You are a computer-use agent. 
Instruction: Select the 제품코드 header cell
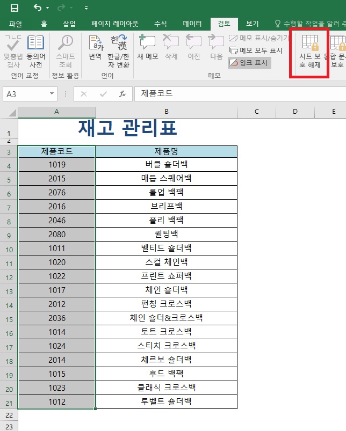click(x=56, y=151)
